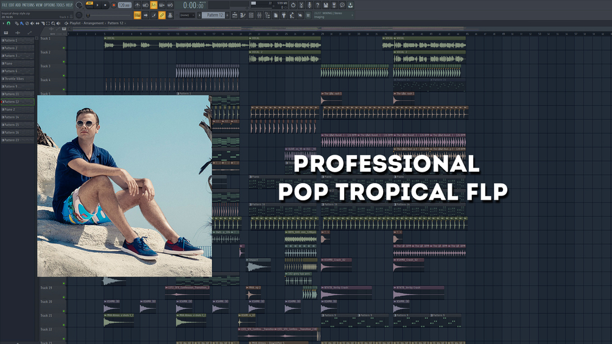Image resolution: width=612 pixels, height=344 pixels.
Task: Toggle the playlist magnet snap icon
Action: point(8,23)
